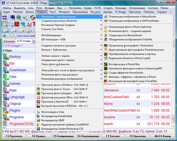Click the green checkmark toolbar icon

pyautogui.click(x=25, y=17)
